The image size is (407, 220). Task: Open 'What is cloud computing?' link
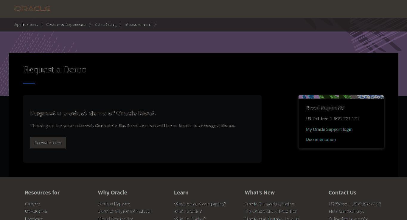[200, 204]
